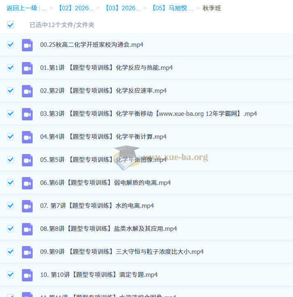Click video icon for 03.第3讲 化学平衡移动

(27, 114)
